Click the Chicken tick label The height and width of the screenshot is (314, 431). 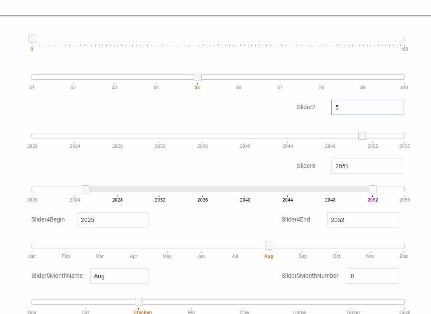143,312
